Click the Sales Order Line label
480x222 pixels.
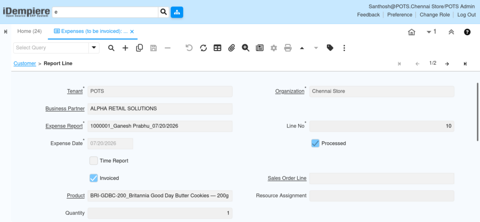coord(287,178)
